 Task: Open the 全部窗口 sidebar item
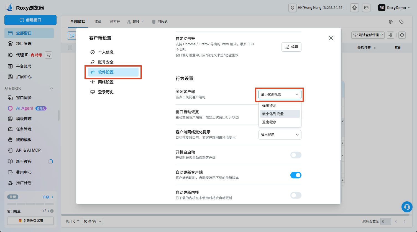coord(29,33)
